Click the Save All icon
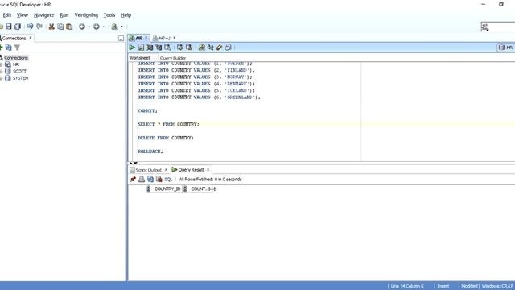The height and width of the screenshot is (290, 515). (x=18, y=27)
